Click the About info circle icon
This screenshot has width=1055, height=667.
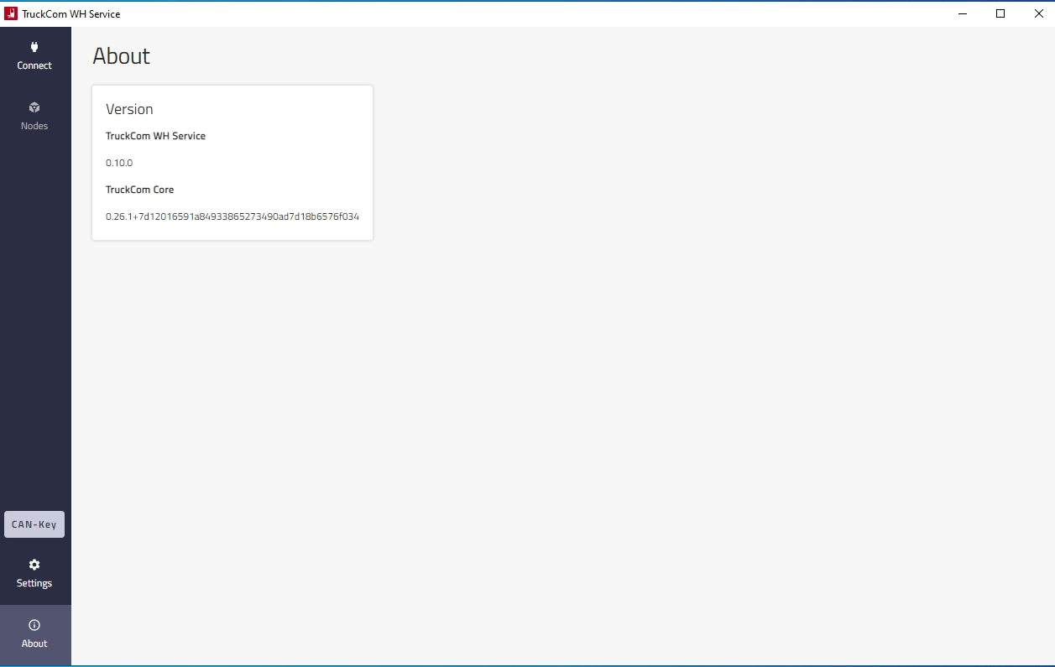tap(34, 625)
